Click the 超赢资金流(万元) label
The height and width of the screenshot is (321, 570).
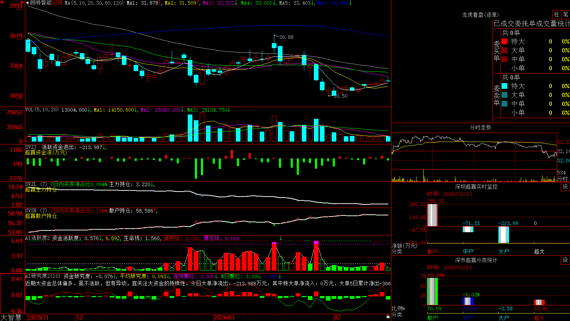coord(46,152)
